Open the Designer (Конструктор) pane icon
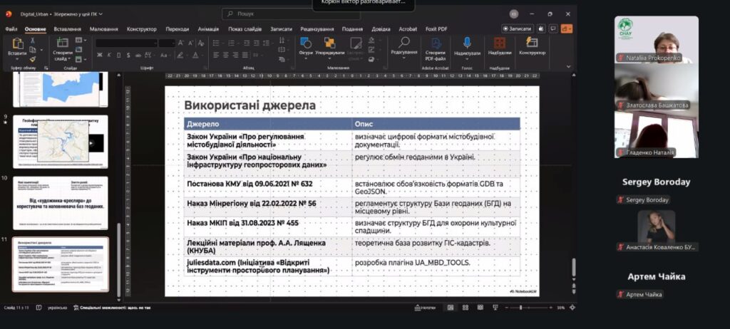The image size is (730, 329). 532,46
